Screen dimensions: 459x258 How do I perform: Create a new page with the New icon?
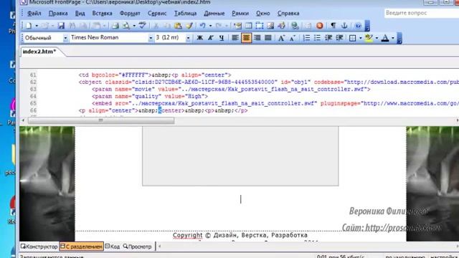pos(29,26)
